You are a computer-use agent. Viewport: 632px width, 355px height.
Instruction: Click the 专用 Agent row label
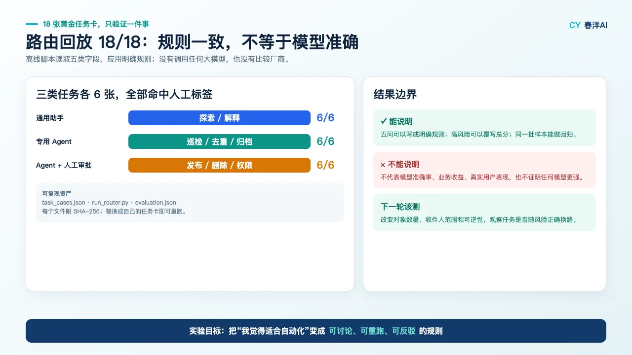[x=54, y=142]
